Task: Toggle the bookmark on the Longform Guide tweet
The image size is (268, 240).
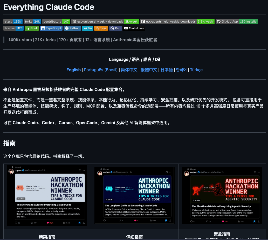Action: 167,220
